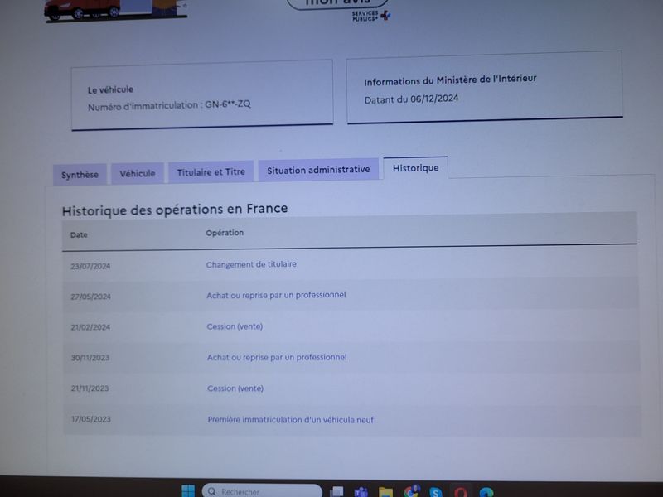Image resolution: width=663 pixels, height=497 pixels.
Task: Click Informations du Ministère de l'Intérieur heading
Action: point(450,80)
